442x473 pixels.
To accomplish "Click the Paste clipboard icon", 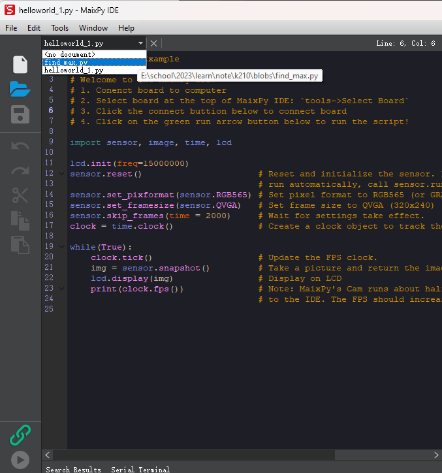I will click(20, 244).
